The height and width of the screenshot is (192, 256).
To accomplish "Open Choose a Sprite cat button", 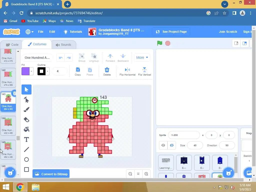I will [x=228, y=172].
